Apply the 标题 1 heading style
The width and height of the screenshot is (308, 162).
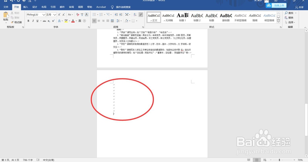tap(182, 17)
